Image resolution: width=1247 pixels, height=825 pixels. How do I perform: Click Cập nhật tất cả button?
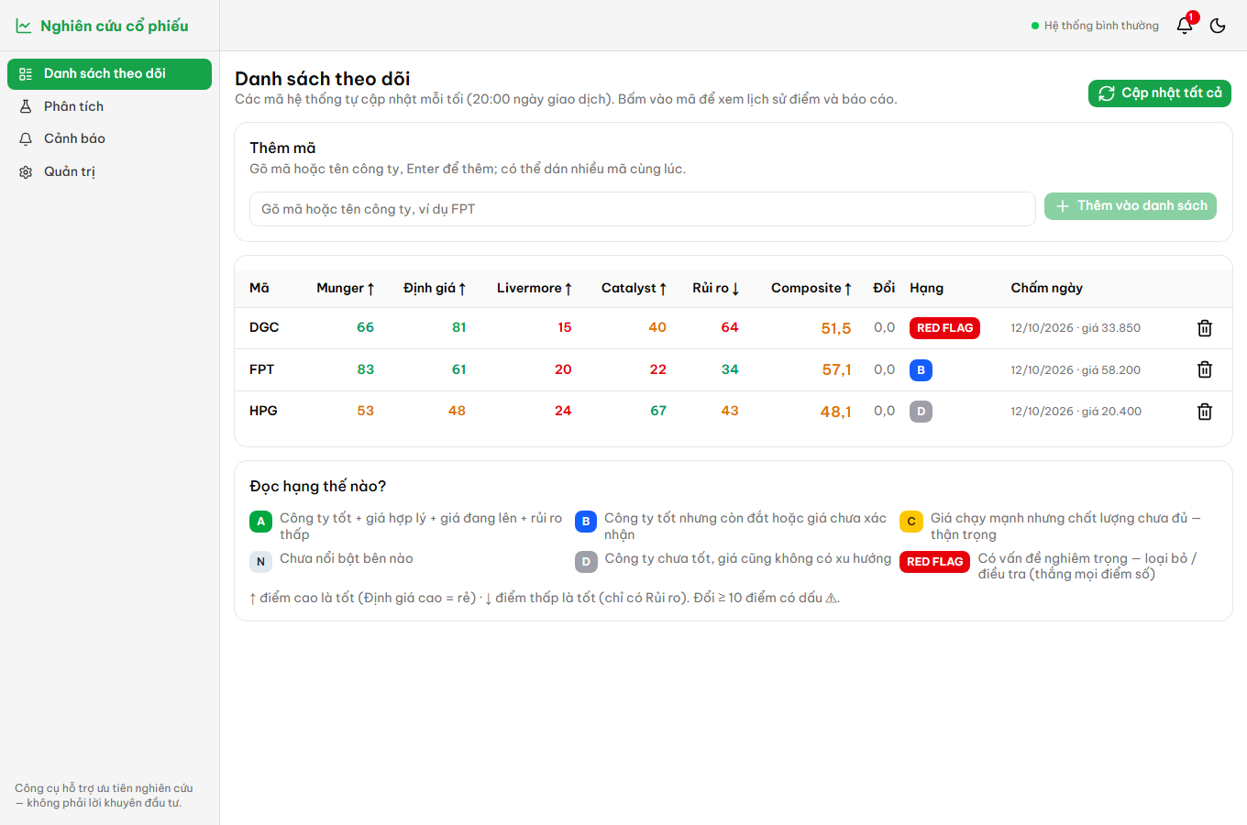pos(1160,93)
